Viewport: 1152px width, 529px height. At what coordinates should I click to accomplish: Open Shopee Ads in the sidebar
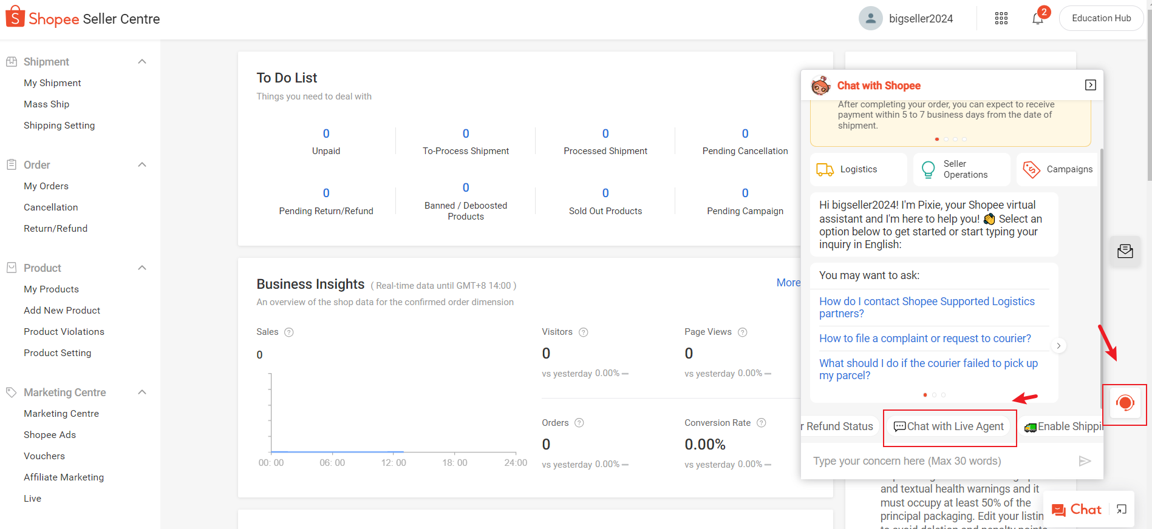50,435
